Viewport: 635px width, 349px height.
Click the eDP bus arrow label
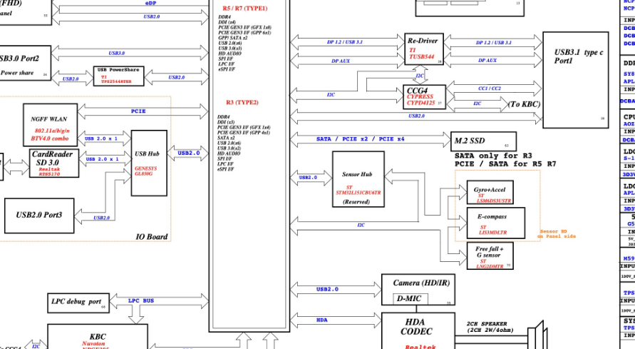click(150, 3)
